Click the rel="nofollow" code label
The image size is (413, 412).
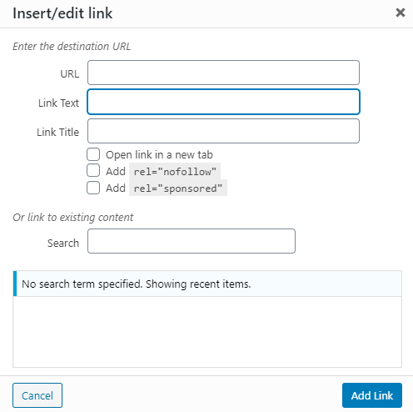tap(175, 172)
